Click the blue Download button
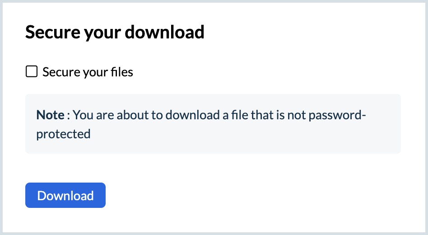This screenshot has width=428, height=235. point(65,195)
